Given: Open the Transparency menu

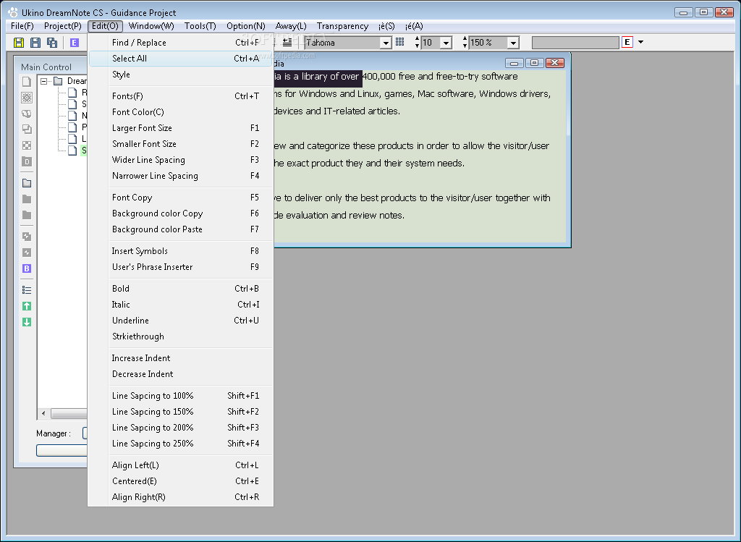Looking at the screenshot, I should pyautogui.click(x=342, y=26).
